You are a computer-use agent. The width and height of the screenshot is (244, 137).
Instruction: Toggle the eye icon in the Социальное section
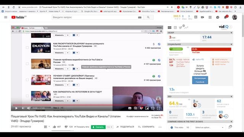(x=188, y=47)
